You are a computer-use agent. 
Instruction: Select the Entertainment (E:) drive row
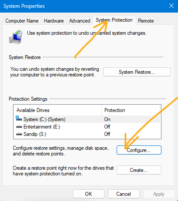click(x=87, y=127)
